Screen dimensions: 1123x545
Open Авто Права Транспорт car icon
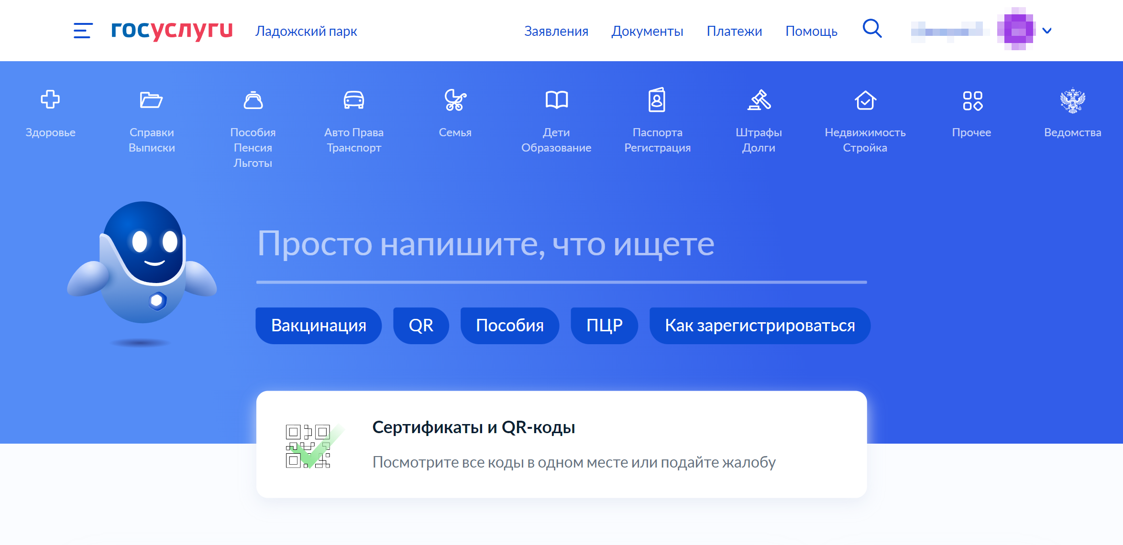coord(354,99)
